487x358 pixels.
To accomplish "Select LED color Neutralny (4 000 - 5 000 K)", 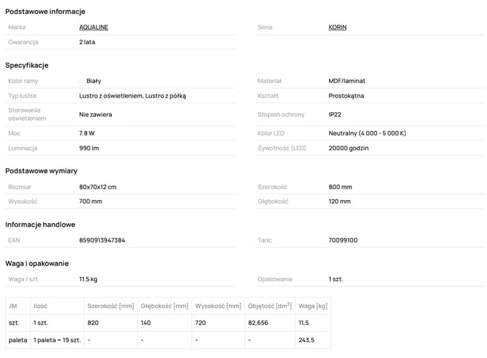I will (x=367, y=134).
